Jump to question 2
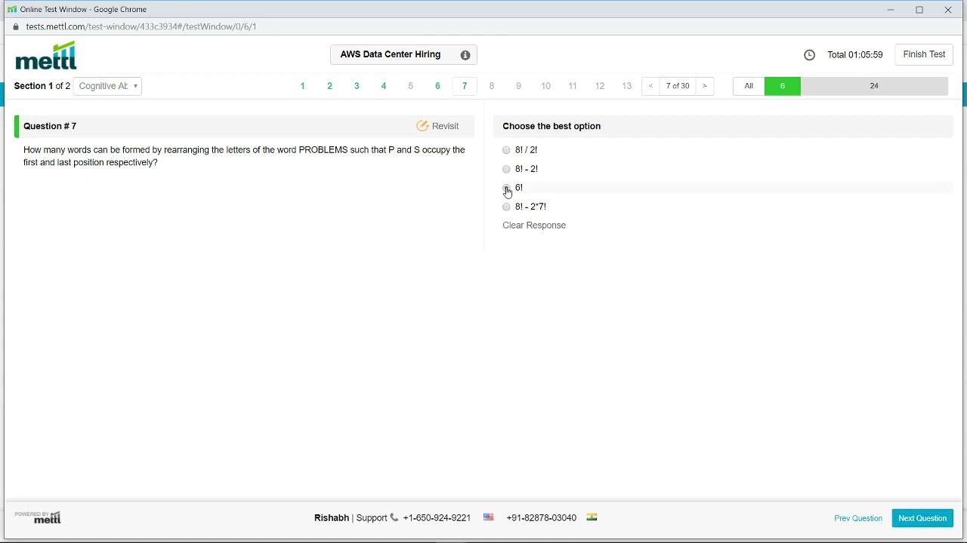The height and width of the screenshot is (543, 967). [330, 86]
